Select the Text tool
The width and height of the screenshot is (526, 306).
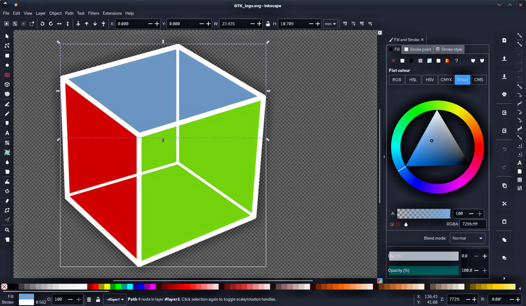pos(6,133)
